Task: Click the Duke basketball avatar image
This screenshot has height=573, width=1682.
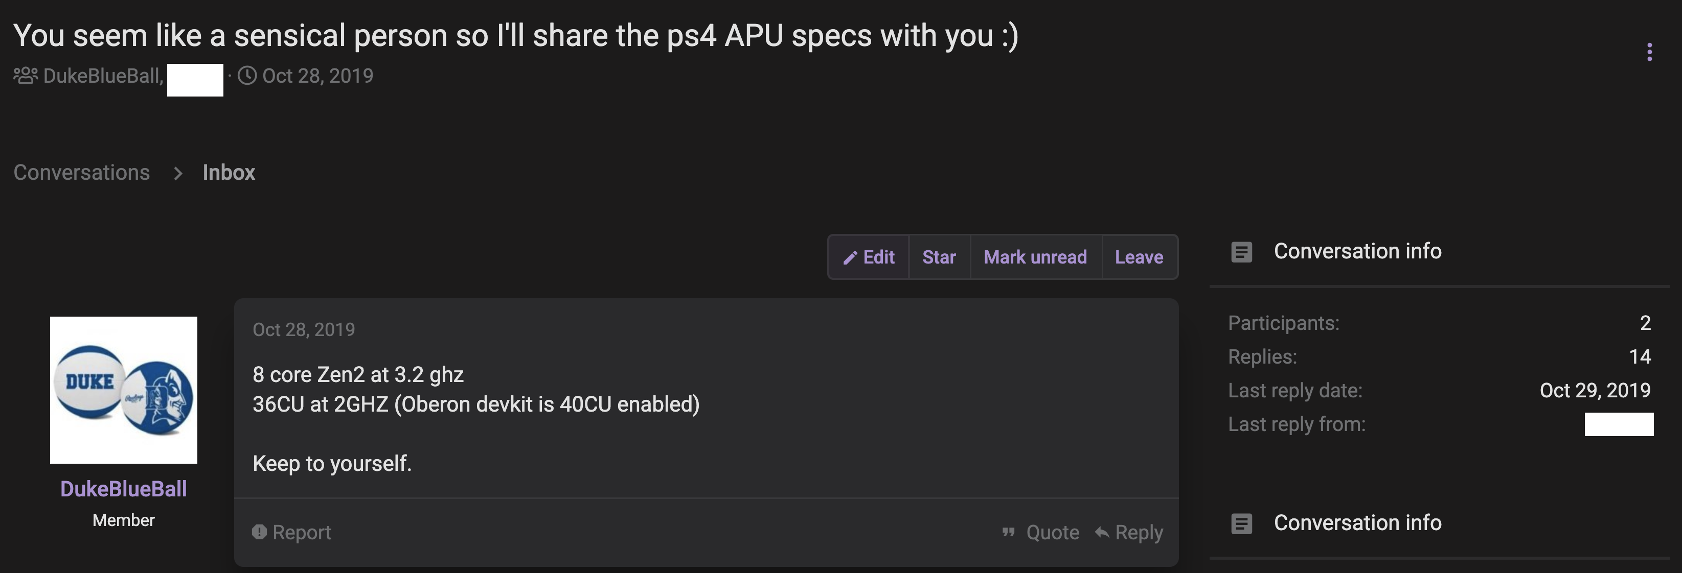Action: 123,390
